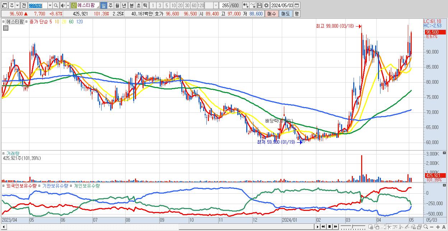The width and height of the screenshot is (448, 231).
Task: Click the stock code input field 237690
Action: [38, 5]
